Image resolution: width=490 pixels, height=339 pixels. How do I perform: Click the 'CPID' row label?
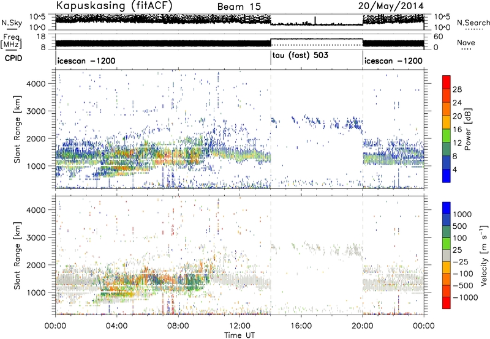point(13,58)
